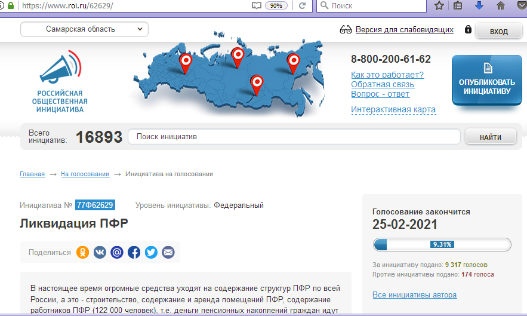Open Интерактивная карта link
Screen dimensions: 527x316
393,109
